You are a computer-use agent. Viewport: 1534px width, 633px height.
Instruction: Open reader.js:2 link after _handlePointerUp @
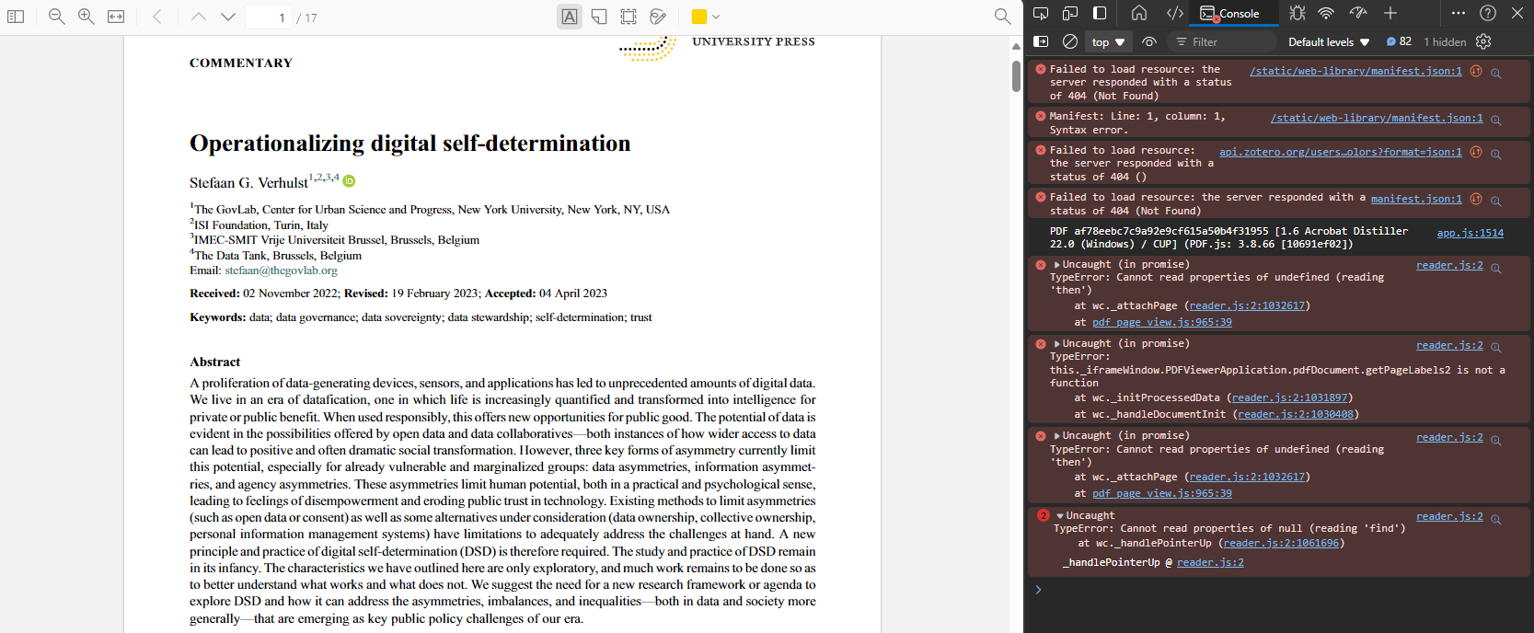(1210, 562)
